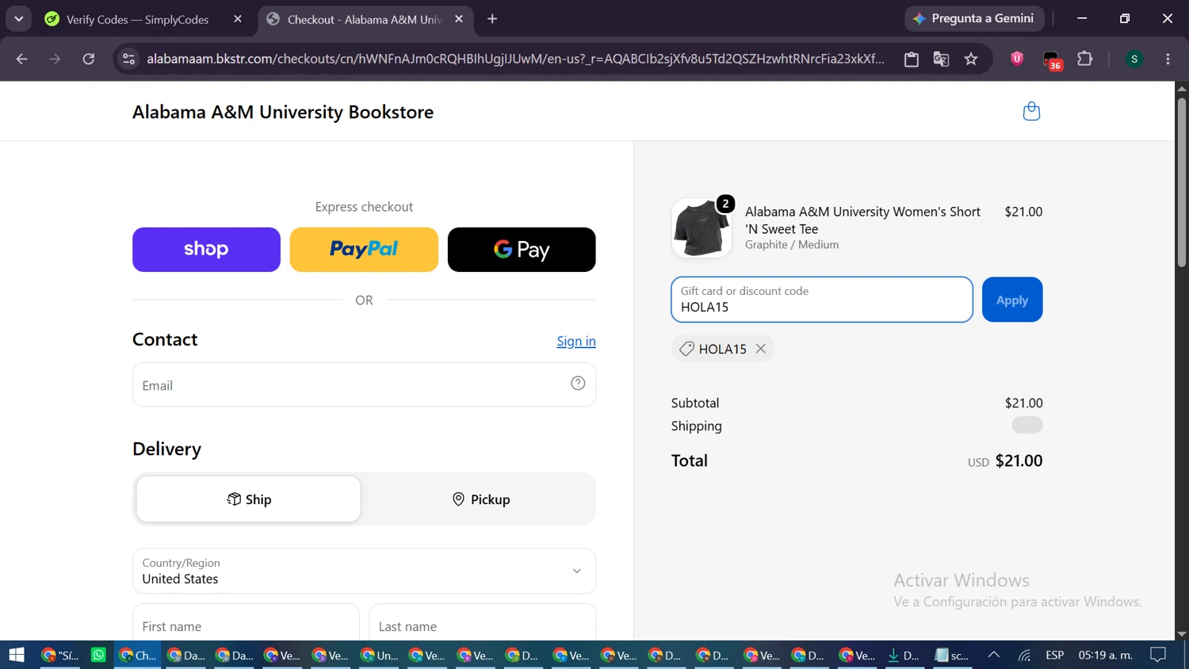
Task: Click the clipboard icon in the address bar
Action: [912, 59]
